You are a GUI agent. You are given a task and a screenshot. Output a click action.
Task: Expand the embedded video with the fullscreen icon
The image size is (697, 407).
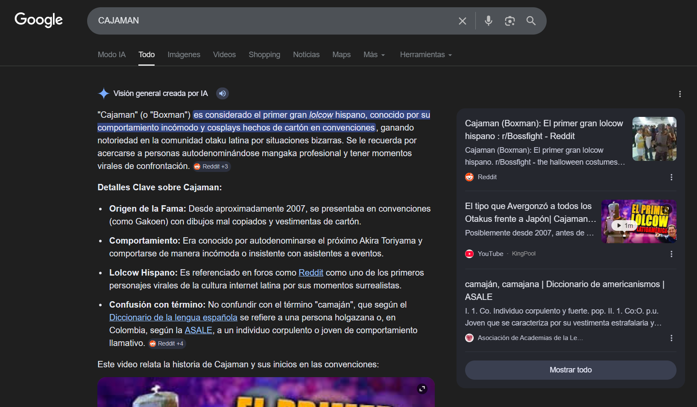[422, 389]
